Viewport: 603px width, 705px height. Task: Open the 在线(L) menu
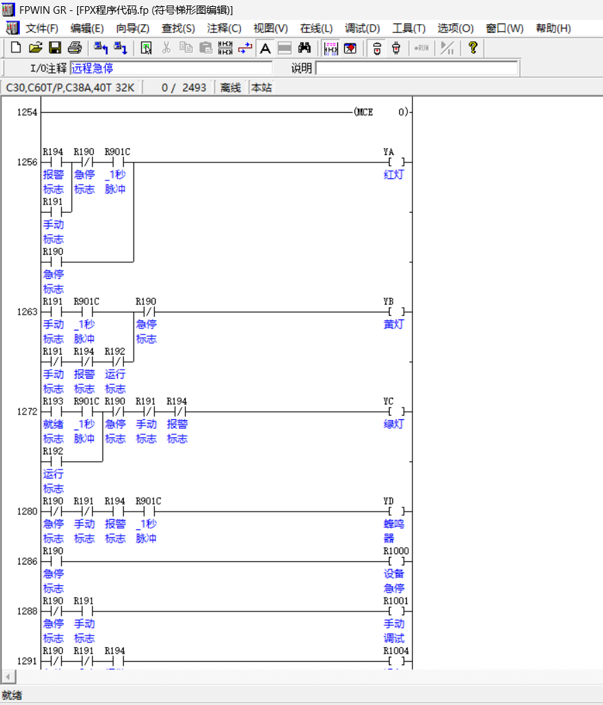(316, 28)
